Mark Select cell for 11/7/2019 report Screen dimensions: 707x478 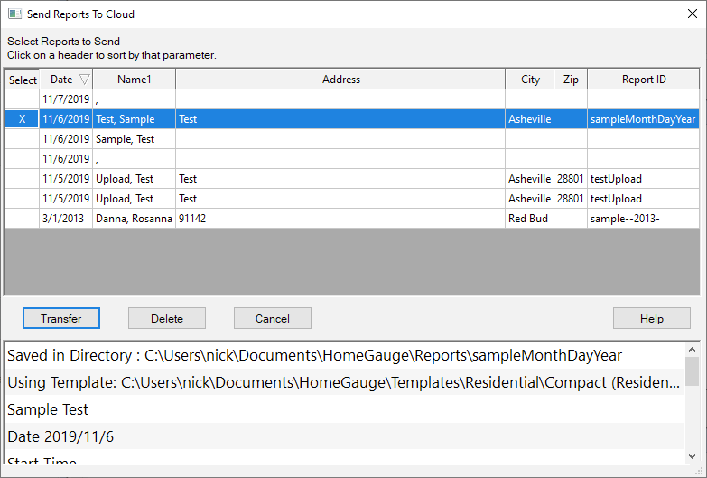click(22, 99)
